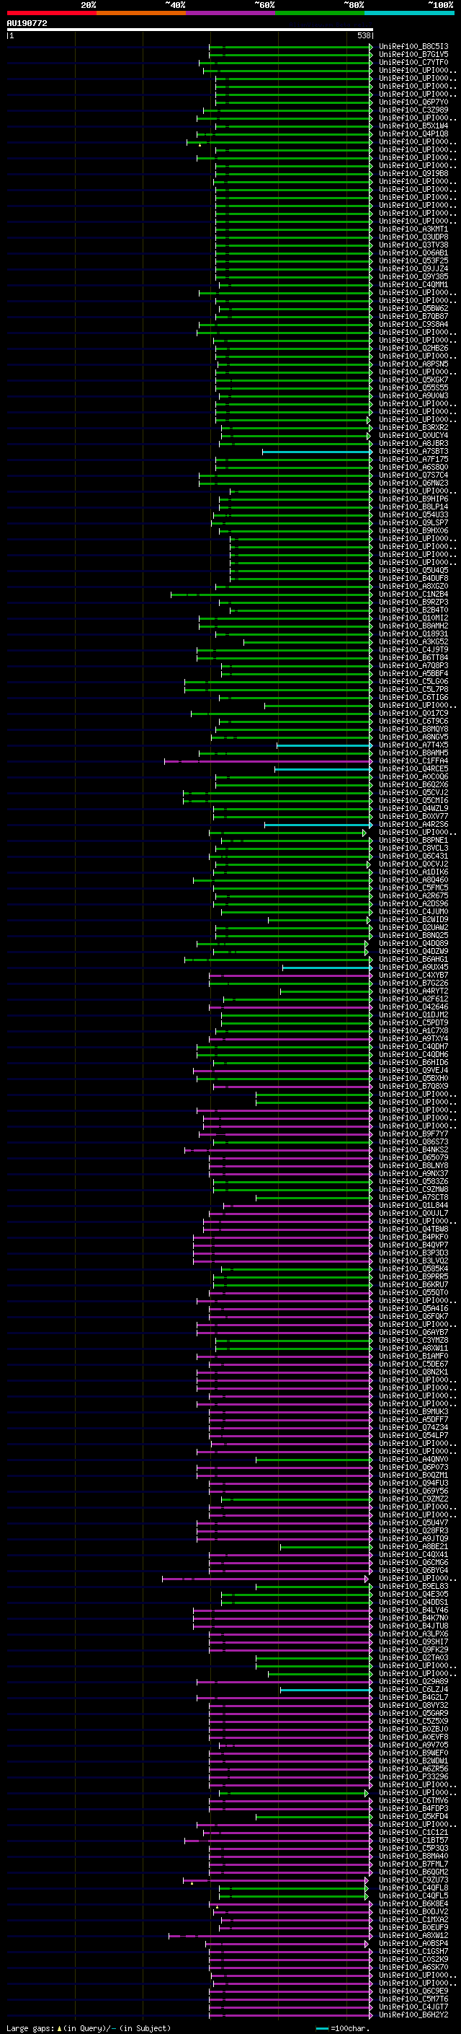Select hit label UniRef100_A4QNV0
Screen dimensions: 461x2034
click(413, 1459)
